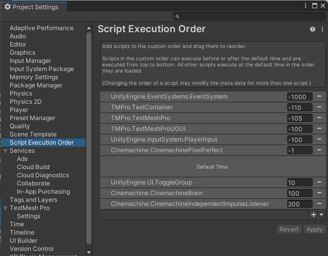Remove CinemachineIndependentImpulseListener from the order
The image size is (328, 256).
click(x=319, y=203)
